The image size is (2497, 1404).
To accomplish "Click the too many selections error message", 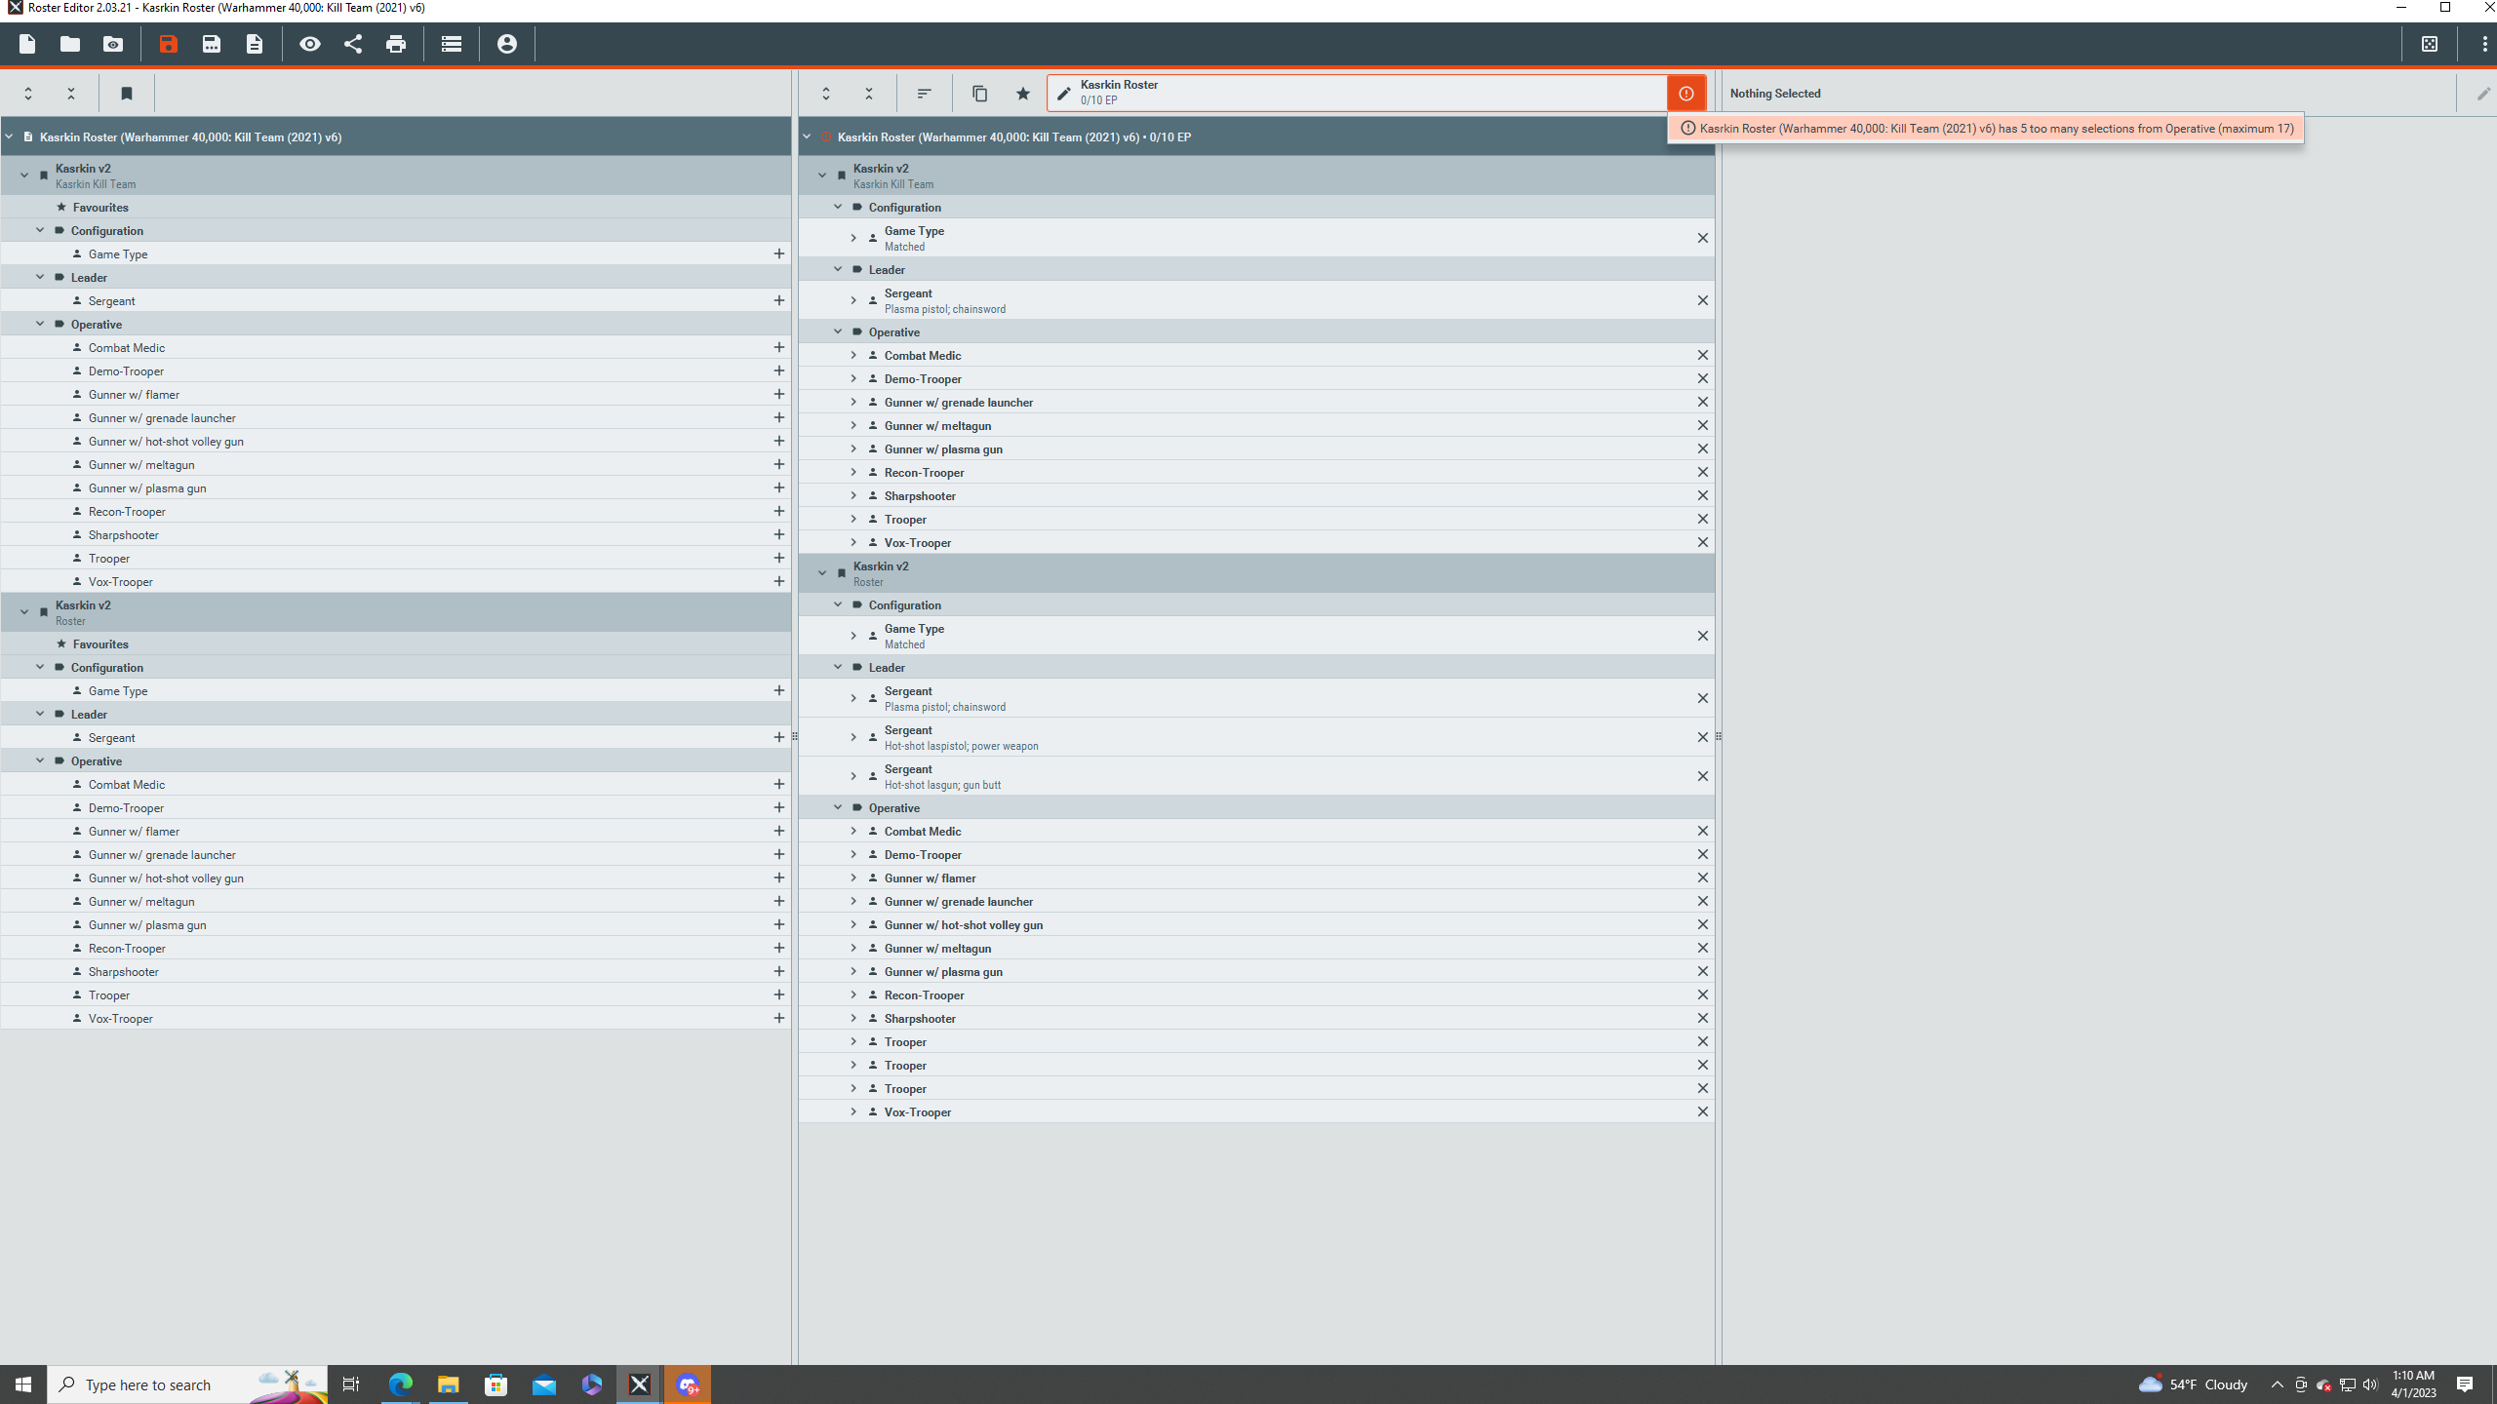I will click(x=1986, y=128).
